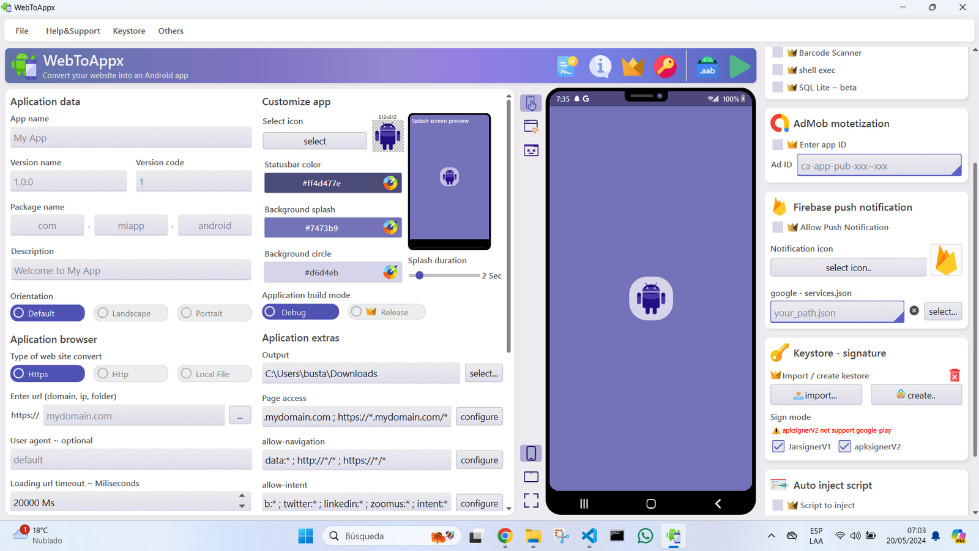The image size is (979, 551).
Task: Enable shell exec checkbox
Action: pyautogui.click(x=778, y=70)
